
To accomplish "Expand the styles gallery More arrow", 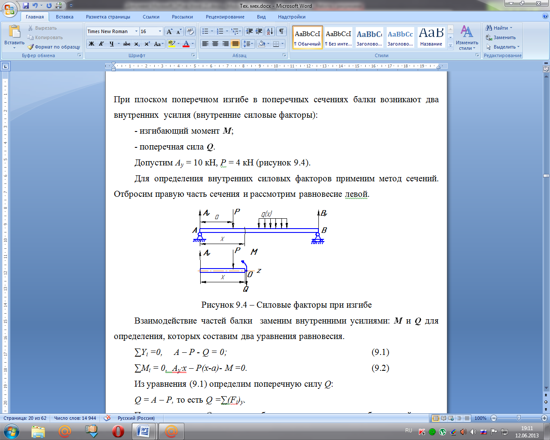I will 450,45.
